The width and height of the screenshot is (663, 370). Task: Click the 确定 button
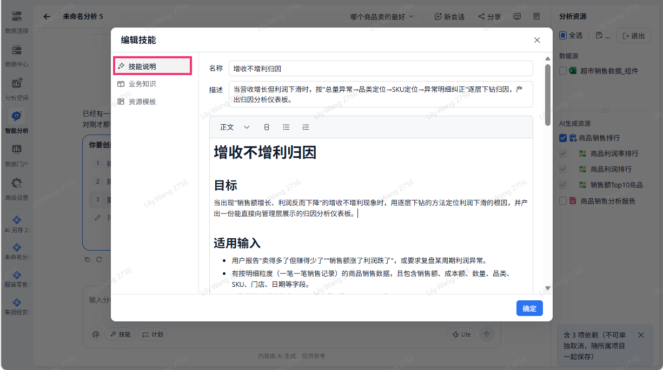point(529,308)
